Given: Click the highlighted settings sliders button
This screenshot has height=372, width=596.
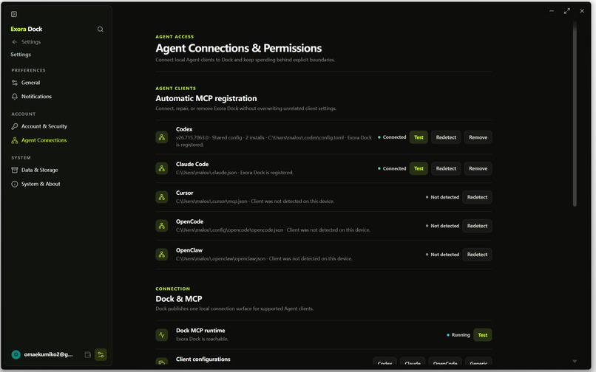Looking at the screenshot, I should pos(101,354).
